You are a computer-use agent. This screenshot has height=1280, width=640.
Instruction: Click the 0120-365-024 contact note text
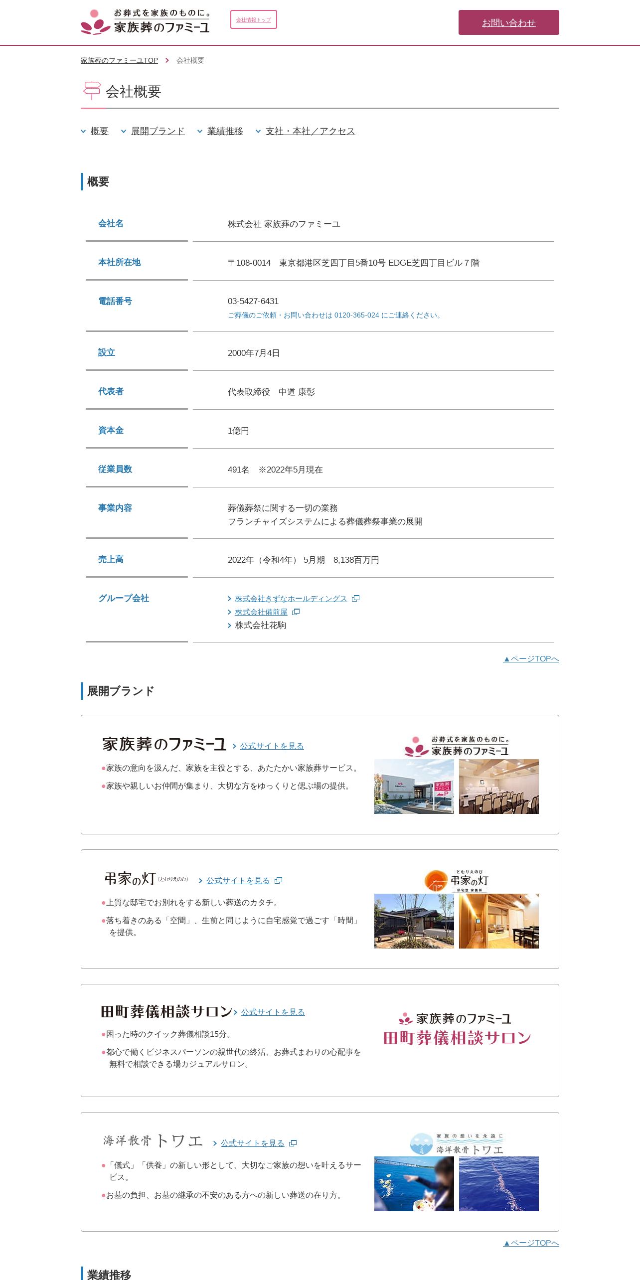[335, 316]
